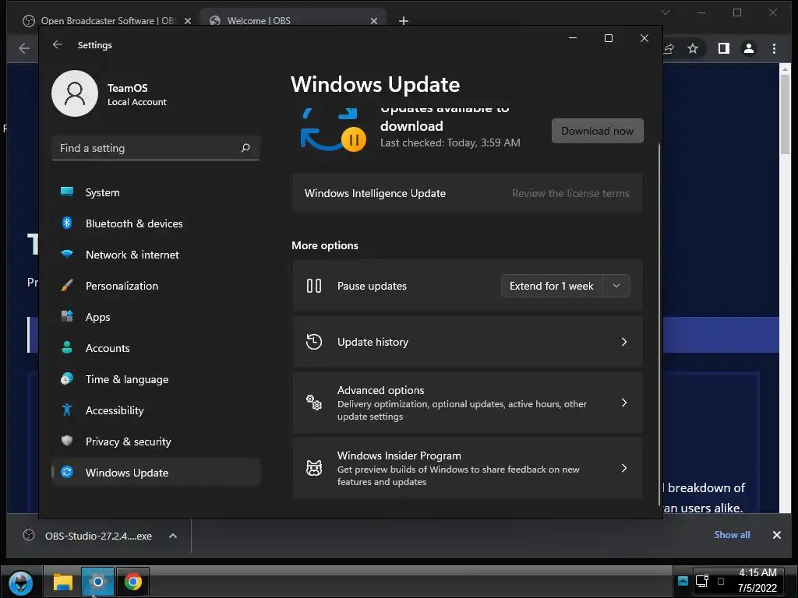Image resolution: width=798 pixels, height=598 pixels.
Task: Click the Settings gear taskbar icon
Action: coord(97,582)
